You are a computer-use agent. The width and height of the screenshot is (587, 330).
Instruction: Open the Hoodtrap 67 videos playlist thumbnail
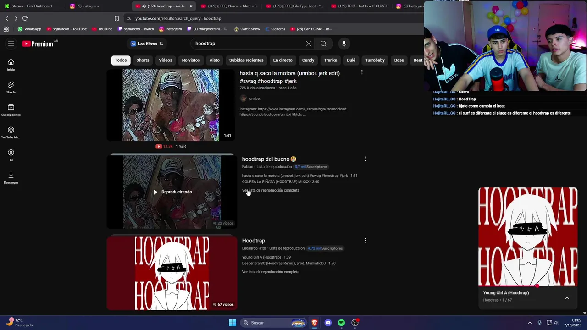(x=172, y=274)
